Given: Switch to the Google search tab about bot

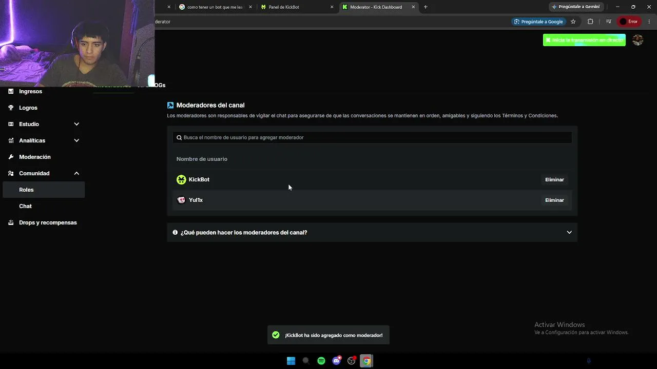Looking at the screenshot, I should (215, 7).
